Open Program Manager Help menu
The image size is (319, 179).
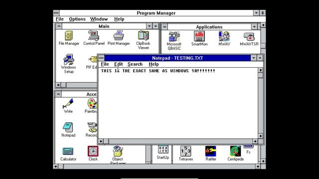[x=119, y=19]
